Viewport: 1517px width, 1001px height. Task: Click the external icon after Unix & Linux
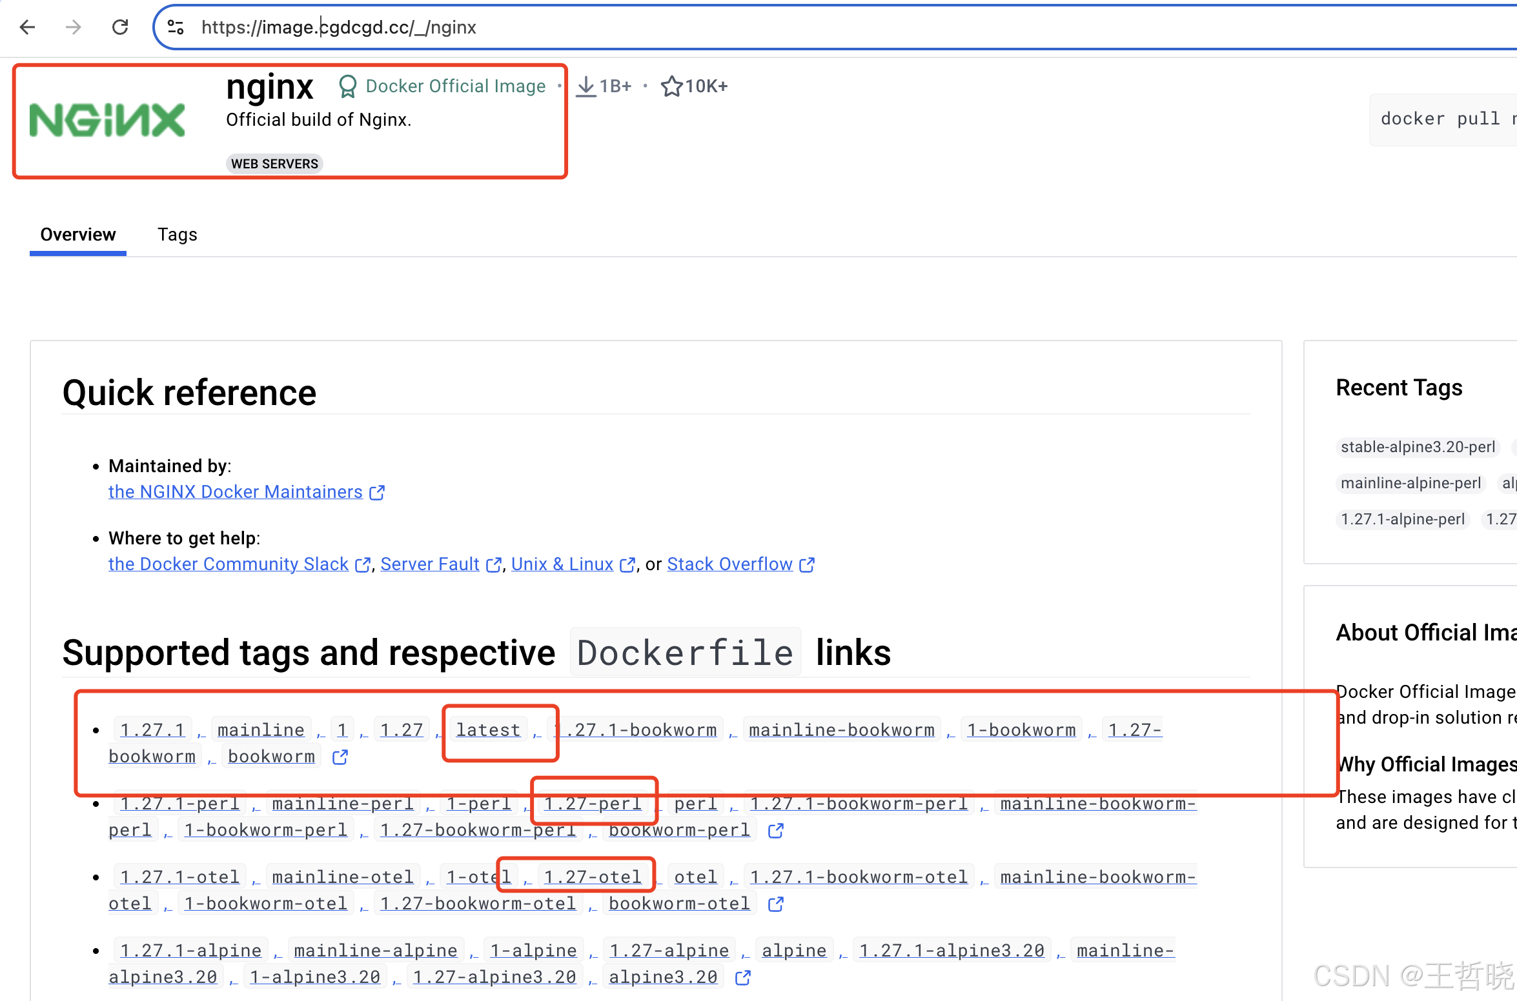point(627,565)
